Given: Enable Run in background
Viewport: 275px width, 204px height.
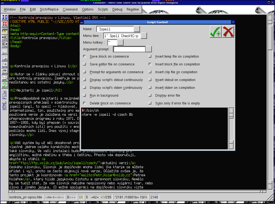Looking at the screenshot, I should pyautogui.click(x=85, y=96).
